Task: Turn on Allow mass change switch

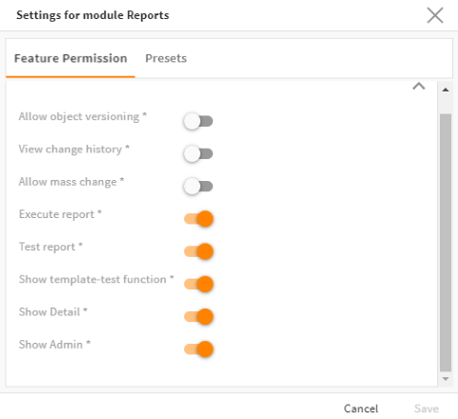Action: tap(198, 187)
